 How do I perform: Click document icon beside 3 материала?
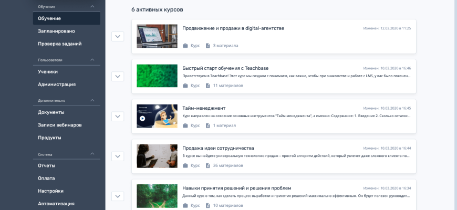click(208, 46)
